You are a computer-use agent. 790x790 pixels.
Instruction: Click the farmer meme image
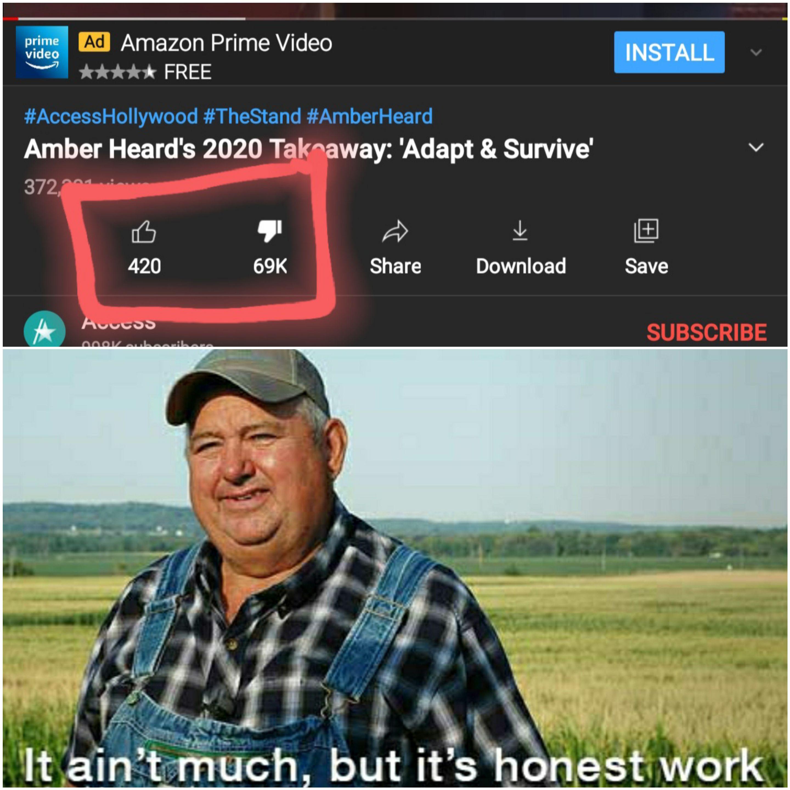point(395,568)
